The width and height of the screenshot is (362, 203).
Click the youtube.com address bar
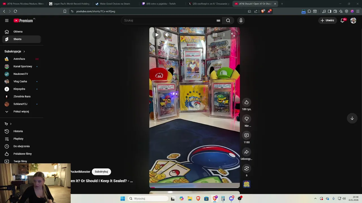point(158,11)
